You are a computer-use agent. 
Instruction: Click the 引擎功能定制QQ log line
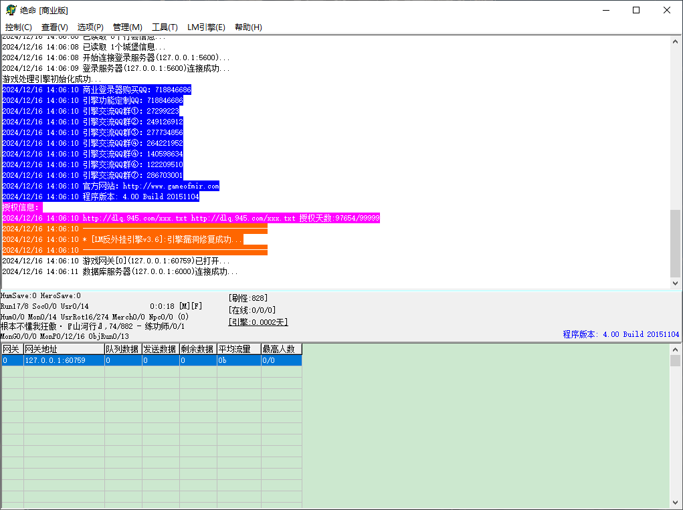(93, 100)
